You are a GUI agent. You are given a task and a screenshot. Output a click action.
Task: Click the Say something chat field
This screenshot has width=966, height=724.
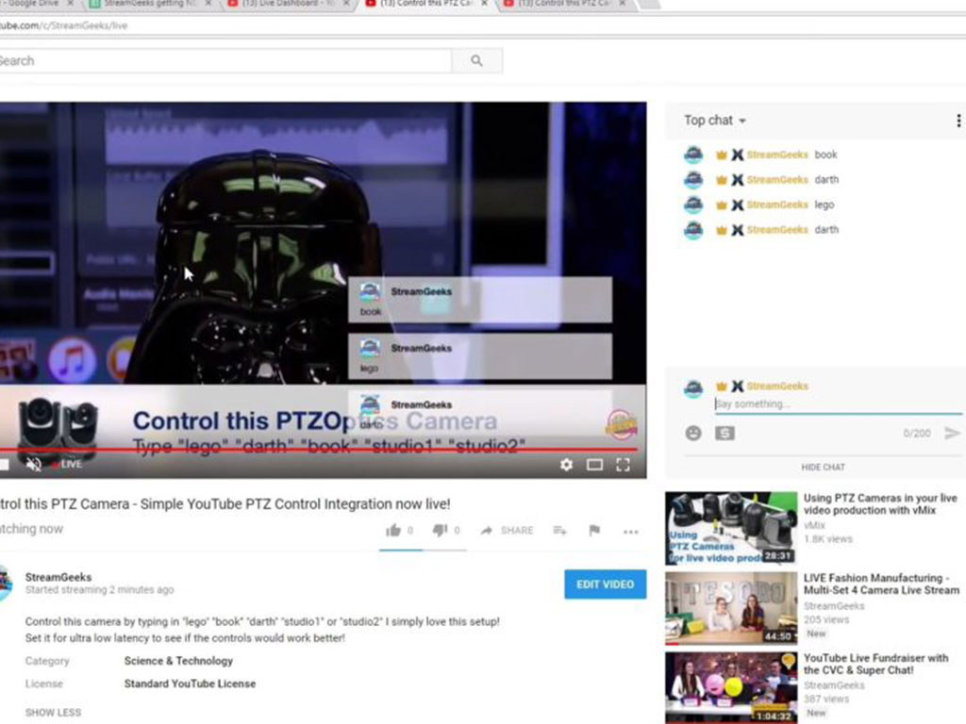pyautogui.click(x=838, y=403)
